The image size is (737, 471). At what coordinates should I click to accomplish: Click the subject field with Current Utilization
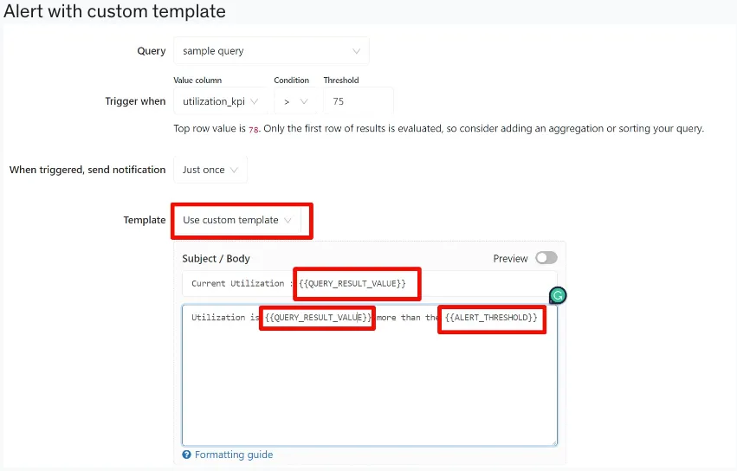pos(370,283)
